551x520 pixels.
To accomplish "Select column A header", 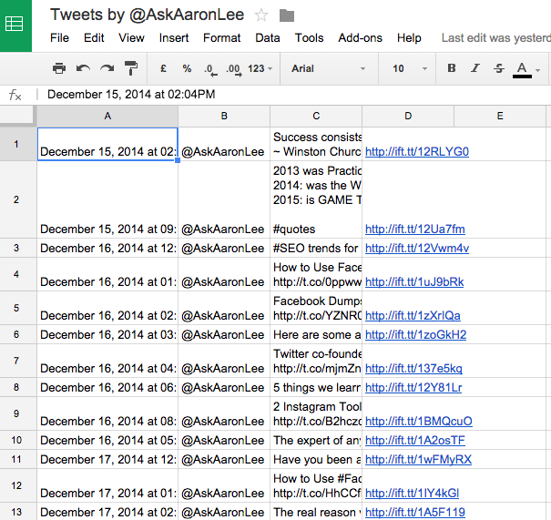I will point(107,116).
